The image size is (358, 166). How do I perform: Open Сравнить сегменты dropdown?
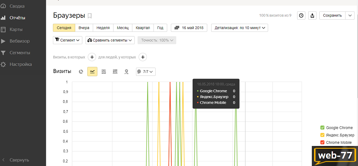click(x=110, y=40)
